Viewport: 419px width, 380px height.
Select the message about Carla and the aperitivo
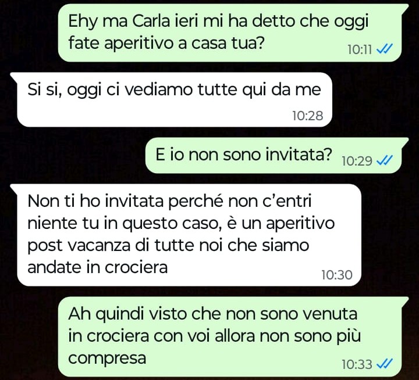[x=230, y=33]
